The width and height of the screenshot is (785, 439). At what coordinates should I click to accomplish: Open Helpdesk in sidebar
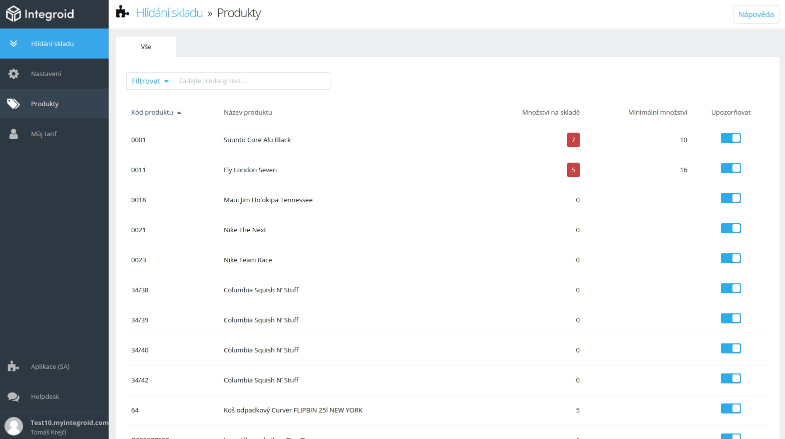(x=54, y=396)
